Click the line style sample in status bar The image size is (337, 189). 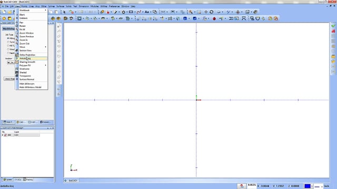317,186
